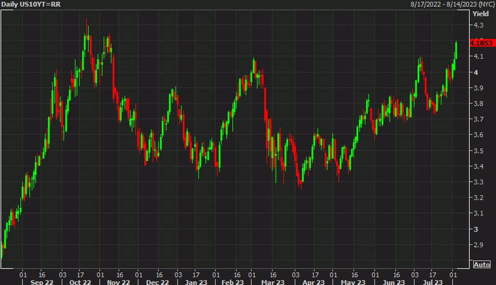Click the 3.6 yield axis value
Image resolution: width=496 pixels, height=285 pixels.
point(478,135)
